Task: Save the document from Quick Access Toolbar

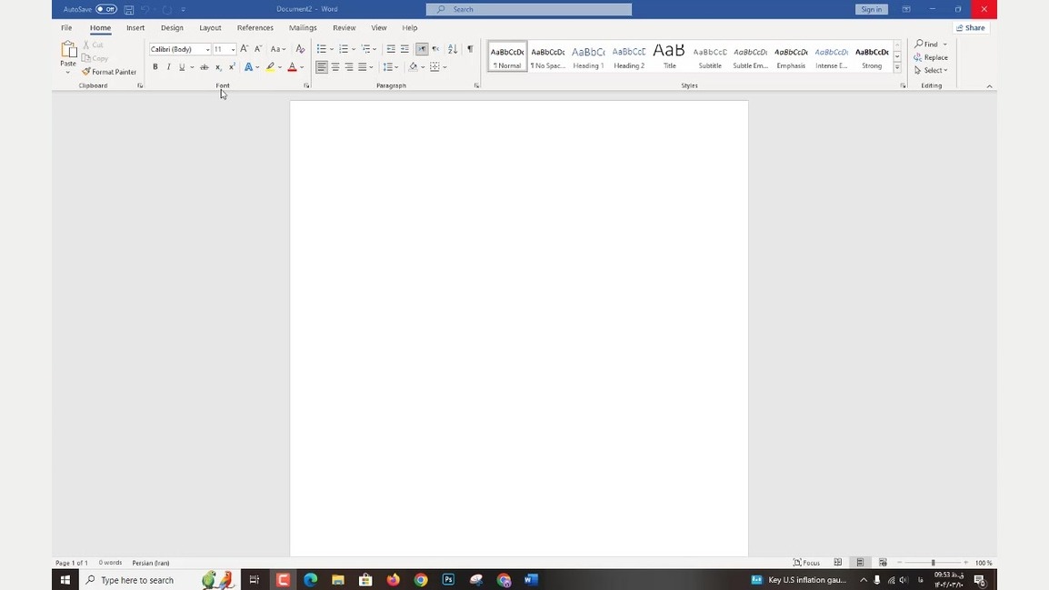Action: 128,9
